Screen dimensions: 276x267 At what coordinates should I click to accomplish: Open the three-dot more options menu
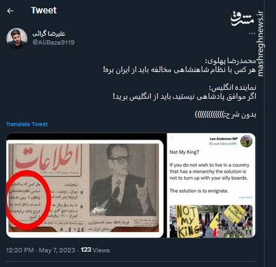click(252, 34)
